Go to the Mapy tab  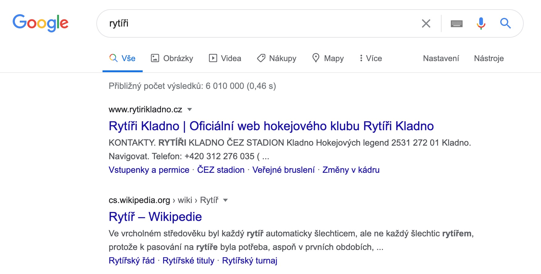[328, 58]
